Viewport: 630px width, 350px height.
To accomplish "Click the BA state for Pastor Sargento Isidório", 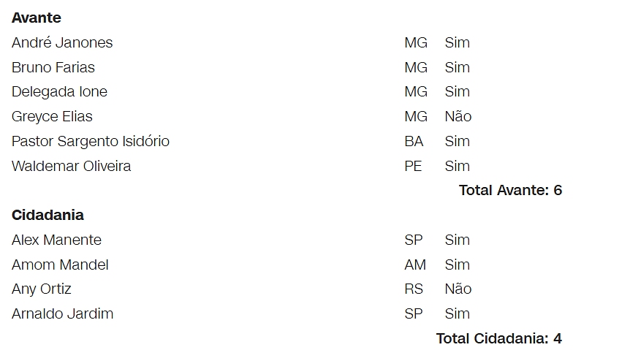I will (414, 141).
